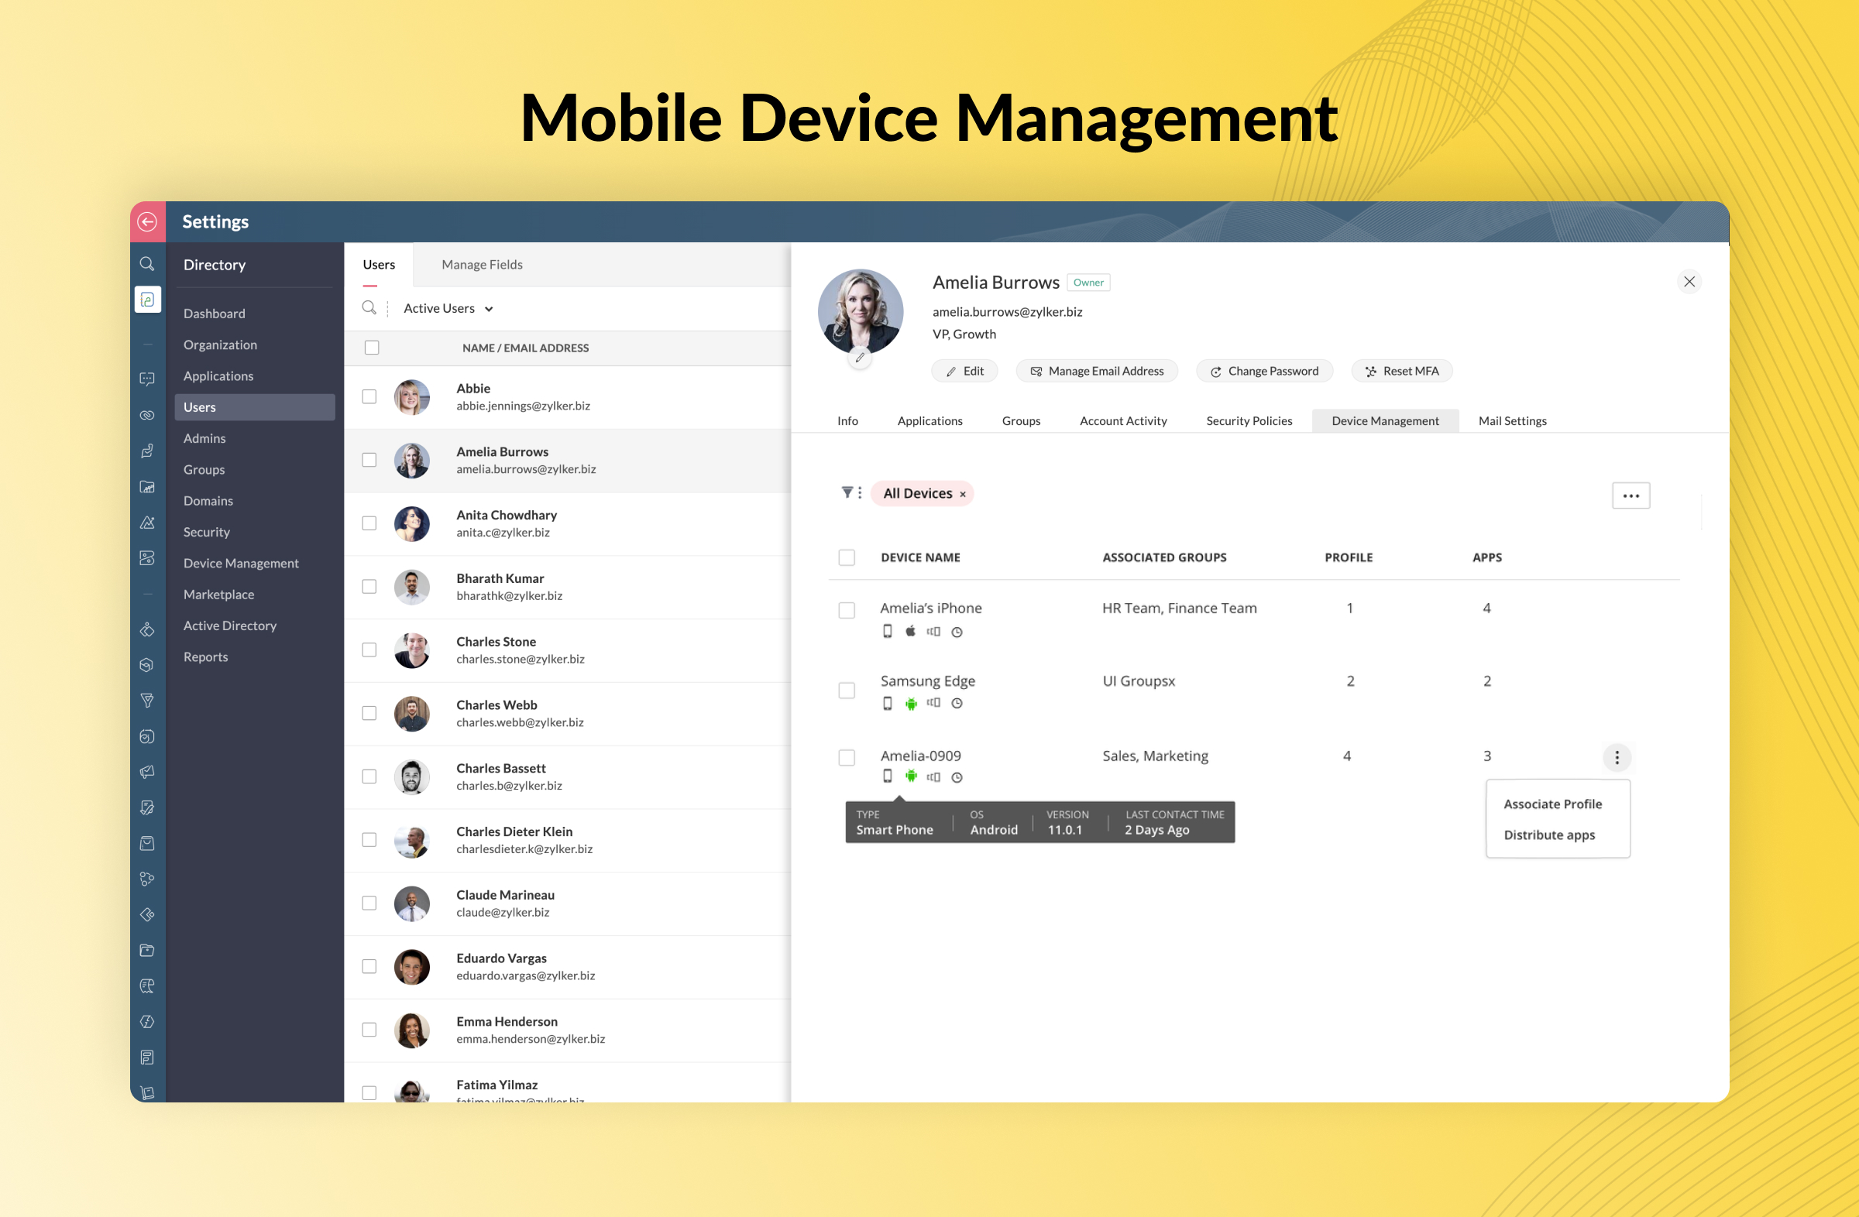
Task: Open Reports in Directory sidebar
Action: coord(205,657)
